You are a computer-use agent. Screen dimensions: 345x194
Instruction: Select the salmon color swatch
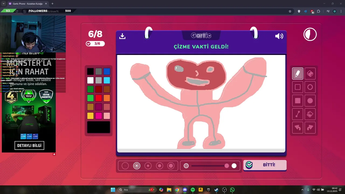[107, 107]
